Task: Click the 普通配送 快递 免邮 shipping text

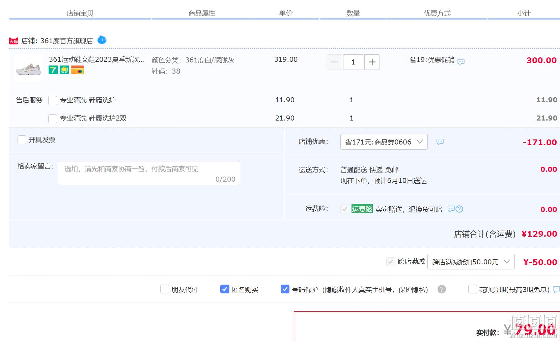Action: 369,170
